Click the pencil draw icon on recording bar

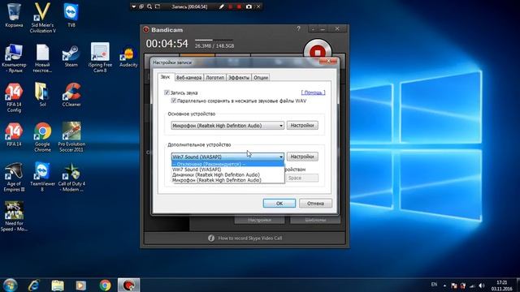(x=222, y=6)
